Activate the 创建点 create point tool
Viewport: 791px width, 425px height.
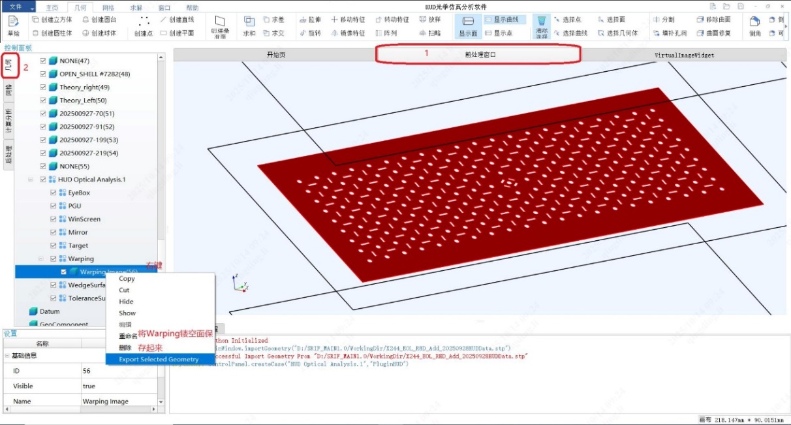(x=144, y=26)
